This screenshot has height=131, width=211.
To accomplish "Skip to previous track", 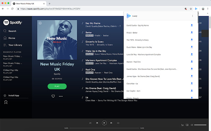I will (x=97, y=123).
